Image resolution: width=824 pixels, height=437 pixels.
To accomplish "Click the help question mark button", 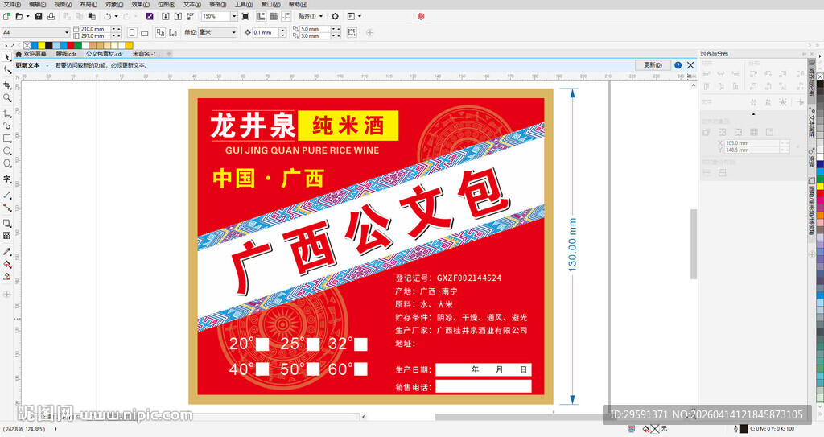I will coord(678,65).
